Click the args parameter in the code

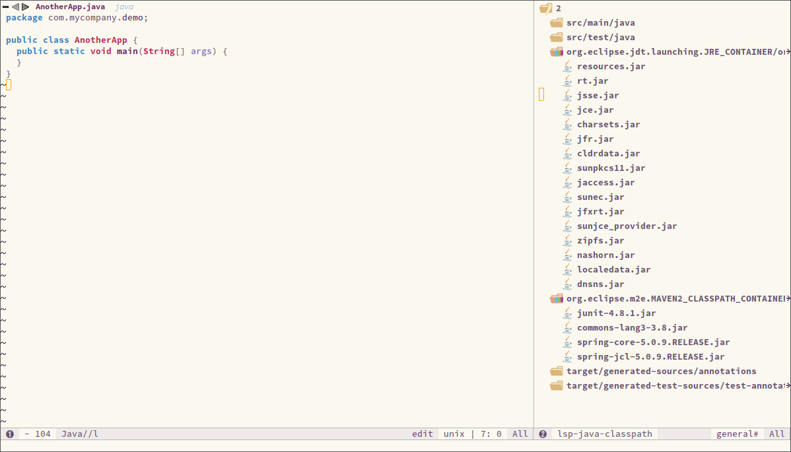click(201, 51)
